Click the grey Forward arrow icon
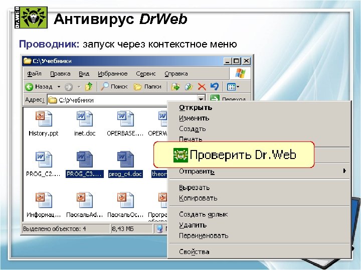The image size is (361, 270). tap(69, 87)
